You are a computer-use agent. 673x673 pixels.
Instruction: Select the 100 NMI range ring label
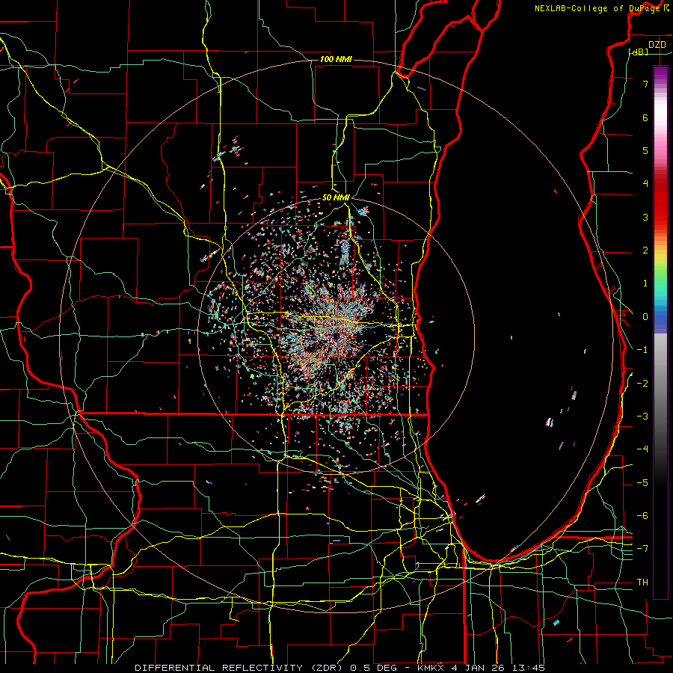pyautogui.click(x=336, y=59)
